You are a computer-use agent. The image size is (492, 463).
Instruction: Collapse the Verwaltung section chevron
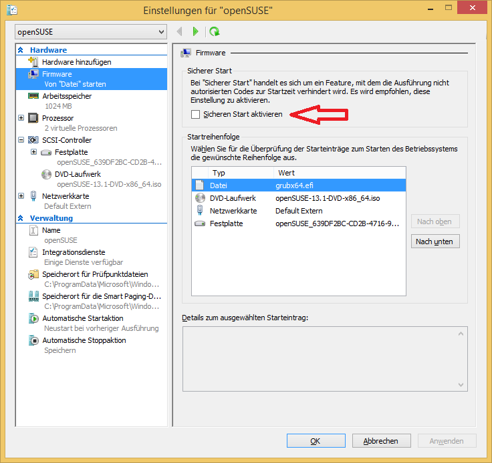click(21, 218)
